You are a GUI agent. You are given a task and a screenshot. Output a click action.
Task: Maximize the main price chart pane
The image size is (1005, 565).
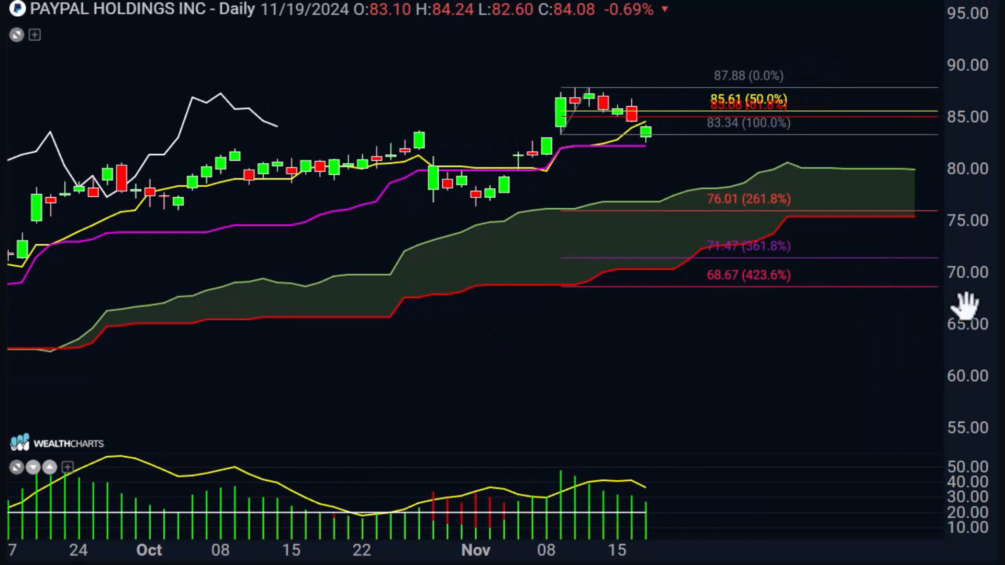click(x=17, y=35)
